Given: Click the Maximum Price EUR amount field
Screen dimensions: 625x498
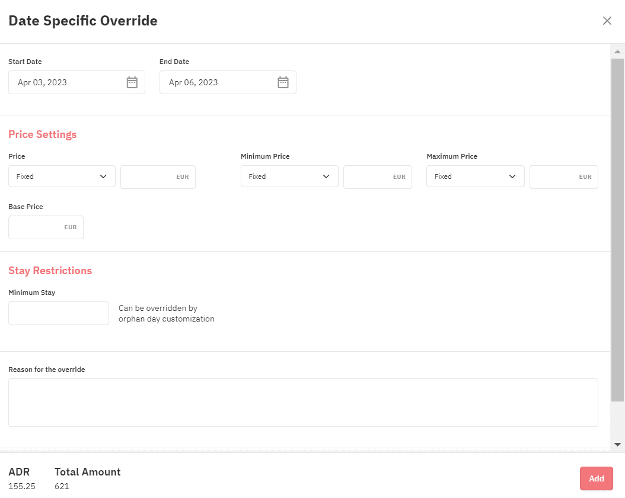Looking at the screenshot, I should tap(563, 176).
